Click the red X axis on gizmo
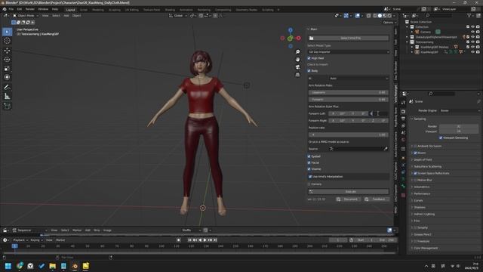This screenshot has width=483, height=272. click(x=299, y=38)
